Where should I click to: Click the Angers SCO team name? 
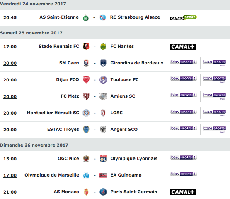124,130
